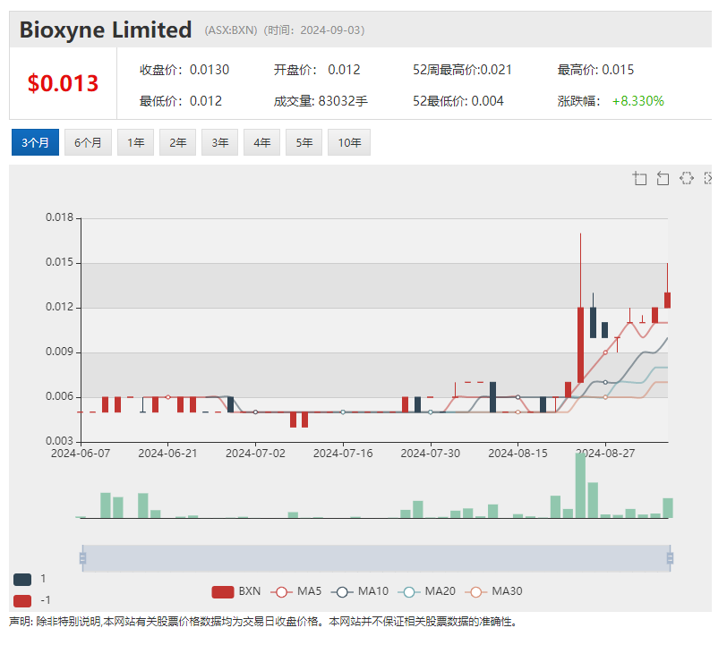Click the restore chart icon

coord(687,178)
